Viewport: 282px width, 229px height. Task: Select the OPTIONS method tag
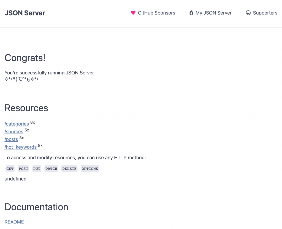point(90,169)
